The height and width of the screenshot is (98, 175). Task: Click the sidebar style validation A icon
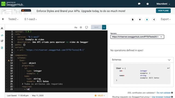click(2, 28)
